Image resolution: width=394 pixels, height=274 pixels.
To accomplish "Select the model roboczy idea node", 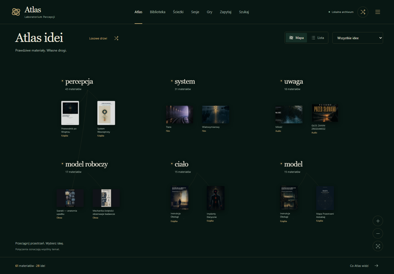I will point(86,164).
